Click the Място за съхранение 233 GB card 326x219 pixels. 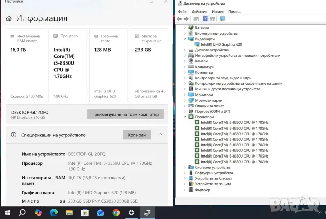149,66
